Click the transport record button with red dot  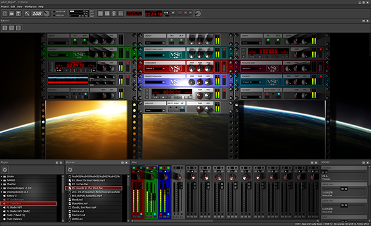click(179, 13)
